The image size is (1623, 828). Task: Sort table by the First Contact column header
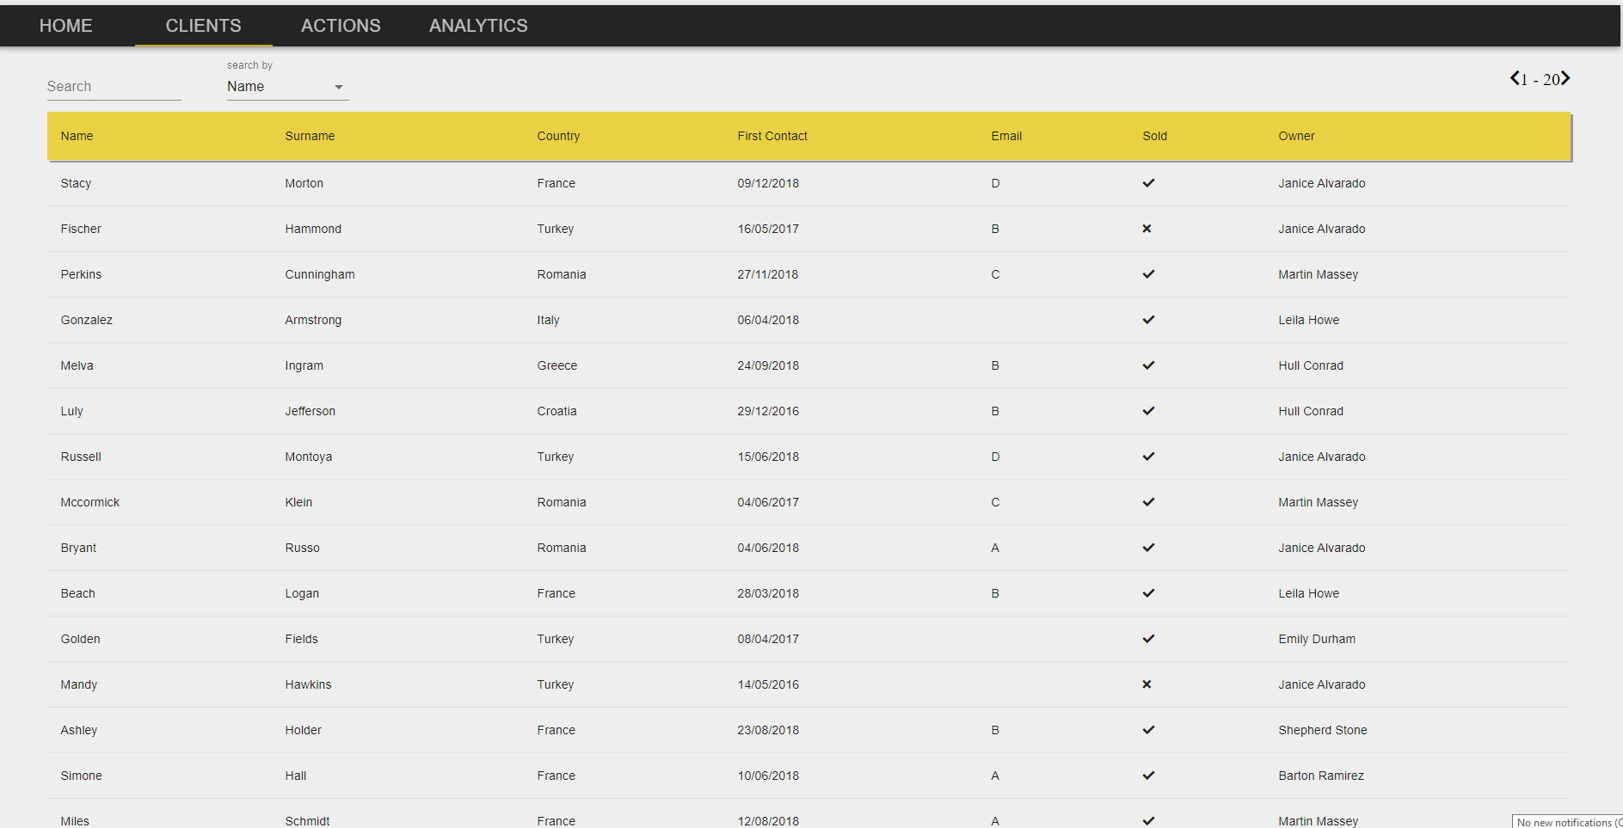[772, 136]
